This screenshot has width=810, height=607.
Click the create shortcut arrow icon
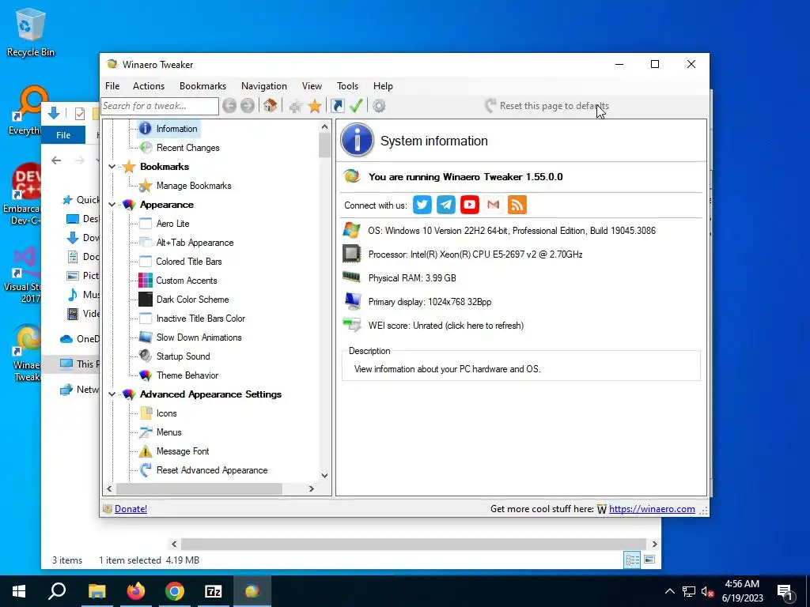point(337,106)
